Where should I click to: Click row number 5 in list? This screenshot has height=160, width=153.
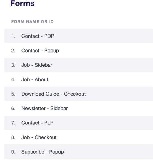pyautogui.click(x=13, y=94)
